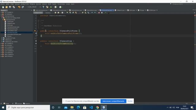Viewport: 196px width, 110px height.
Task: Open the editor documents list dropdown arrow
Action: [193, 10]
